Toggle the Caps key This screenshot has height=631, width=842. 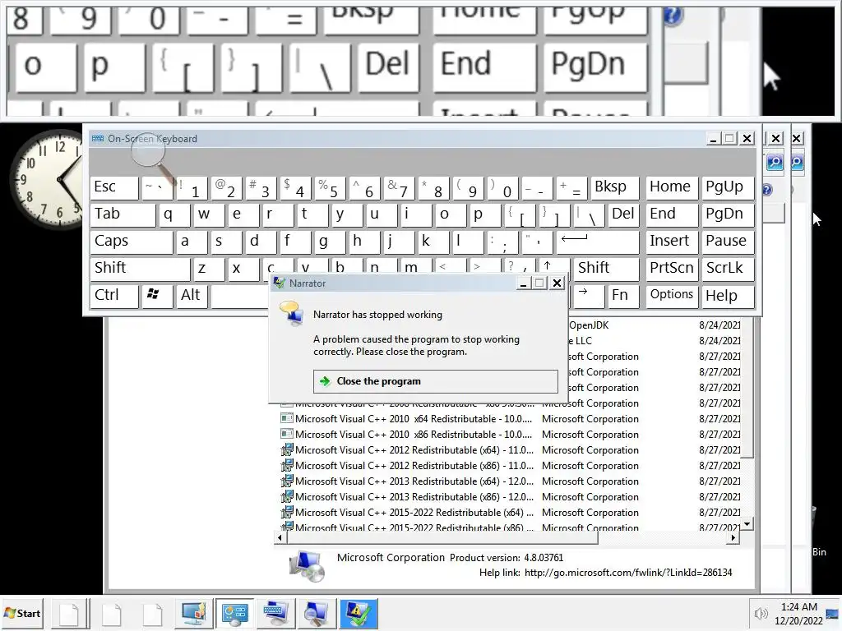[x=132, y=242]
